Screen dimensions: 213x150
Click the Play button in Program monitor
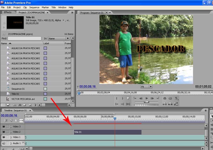tap(146, 99)
